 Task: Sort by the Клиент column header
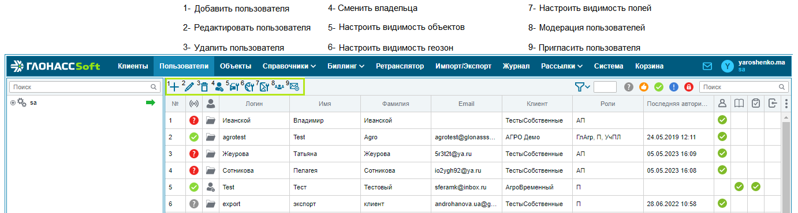(537, 104)
